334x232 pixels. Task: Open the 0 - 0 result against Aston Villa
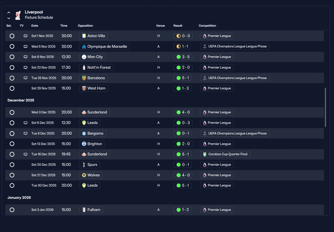click(183, 36)
